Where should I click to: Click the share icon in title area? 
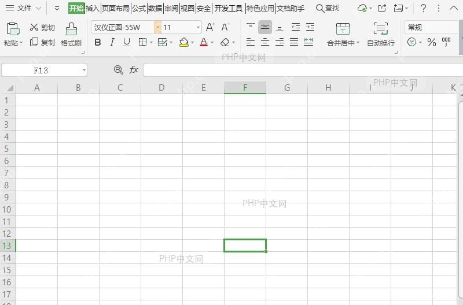pos(382,8)
